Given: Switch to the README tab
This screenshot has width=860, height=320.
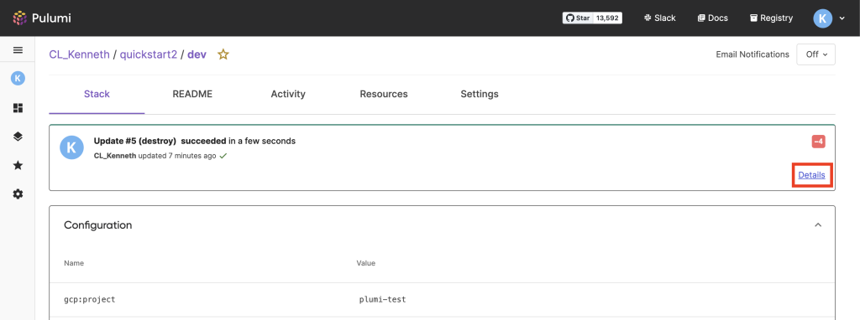Looking at the screenshot, I should tap(192, 94).
